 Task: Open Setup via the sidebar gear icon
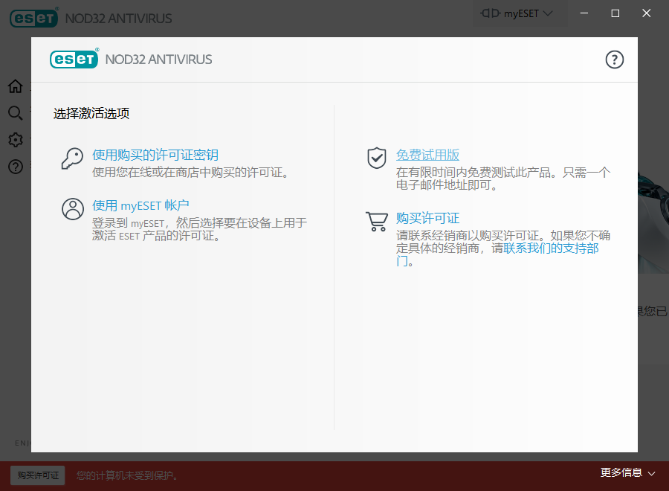[16, 140]
